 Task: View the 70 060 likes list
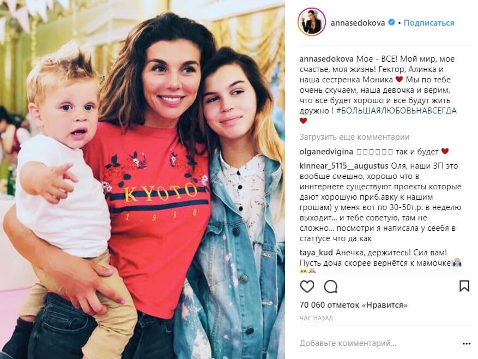pos(354,305)
